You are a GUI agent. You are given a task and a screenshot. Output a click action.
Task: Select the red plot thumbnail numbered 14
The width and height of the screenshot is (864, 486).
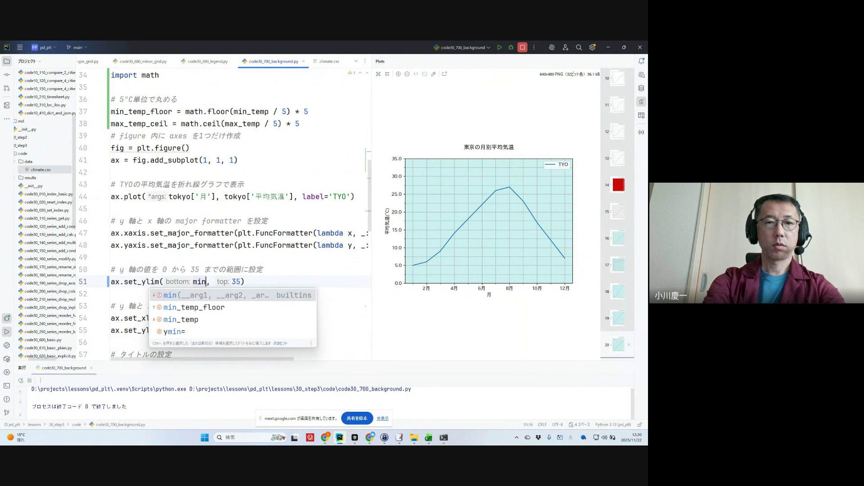coord(618,184)
